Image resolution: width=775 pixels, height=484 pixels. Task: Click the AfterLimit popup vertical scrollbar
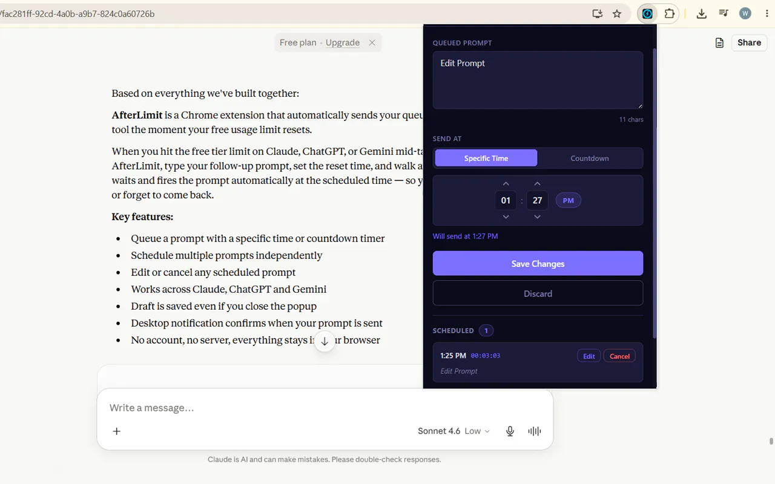point(655,194)
